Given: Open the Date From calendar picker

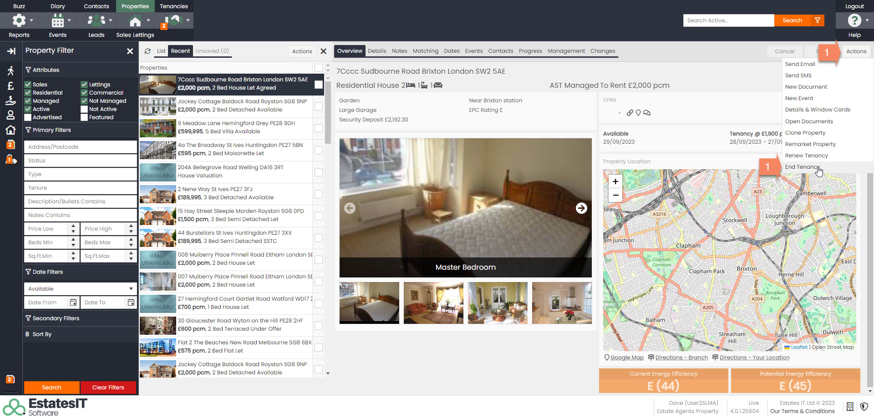Looking at the screenshot, I should click(x=73, y=302).
